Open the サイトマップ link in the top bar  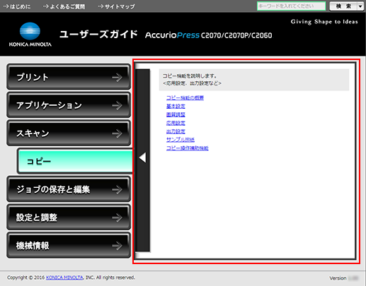(x=116, y=6)
